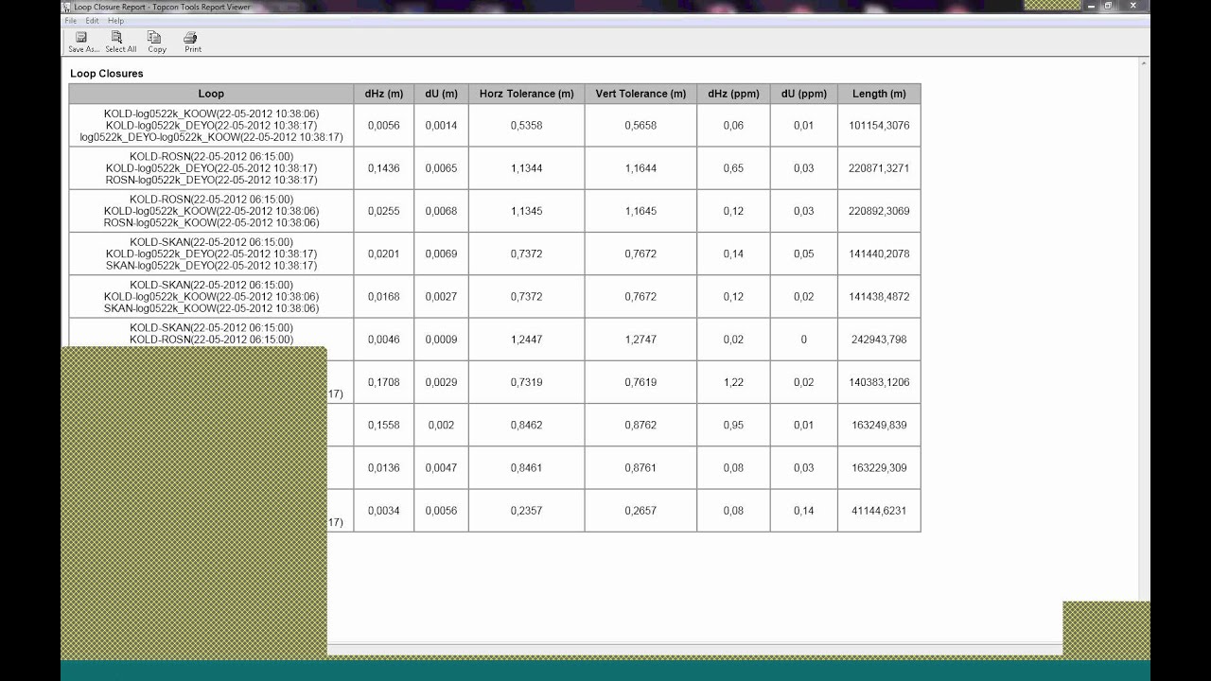The width and height of the screenshot is (1211, 681).
Task: Click Vert Tolerance value 0,7619
Action: click(x=641, y=382)
